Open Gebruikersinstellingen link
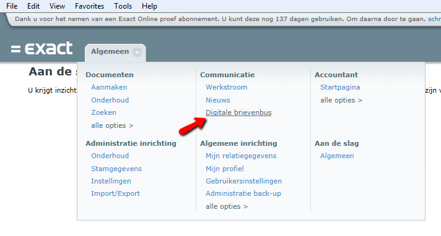 pos(243,181)
